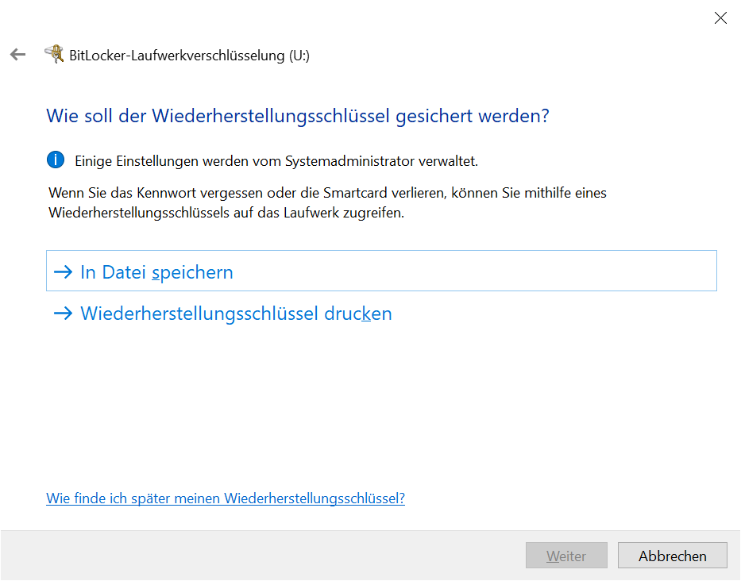Click the text line ending Laufwerk zugreifen
The image size is (741, 581).
click(x=226, y=213)
